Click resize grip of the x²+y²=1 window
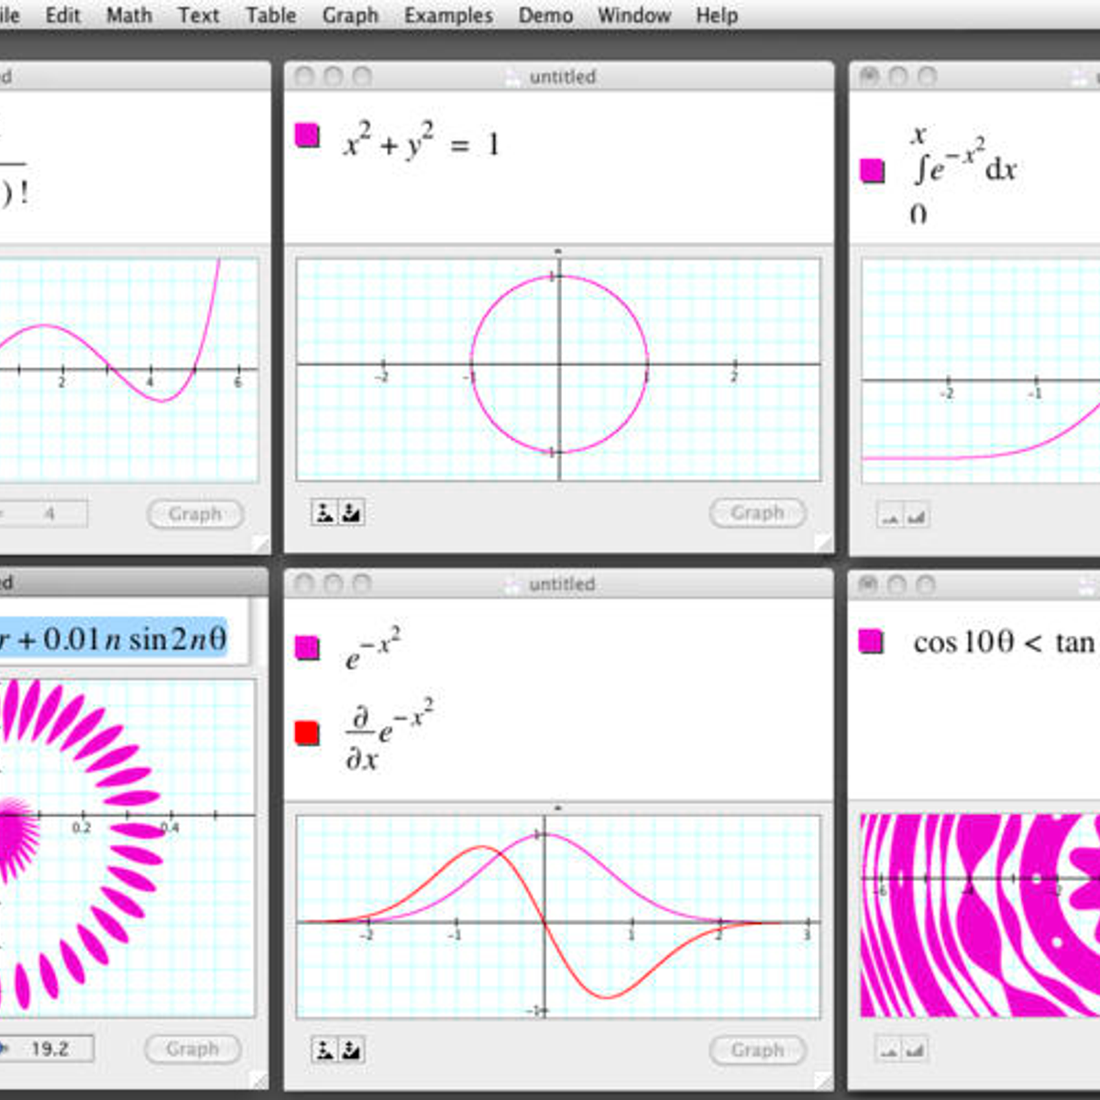 click(823, 544)
